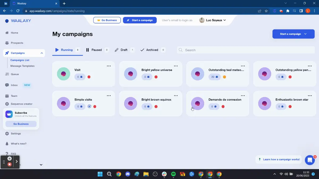319x179 pixels.
Task: Open the Home page in sidebar
Action: pos(14,33)
